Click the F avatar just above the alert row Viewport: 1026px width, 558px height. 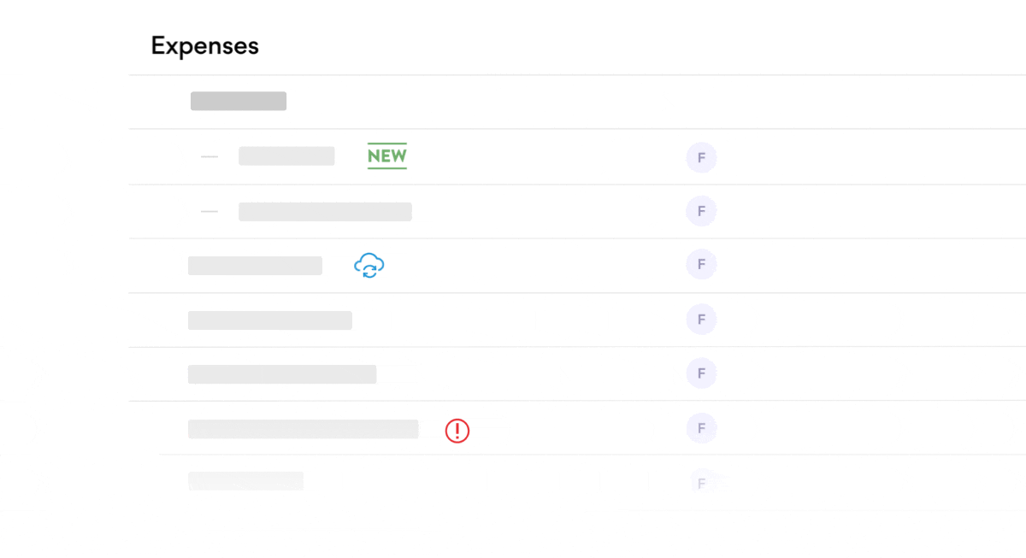(701, 373)
